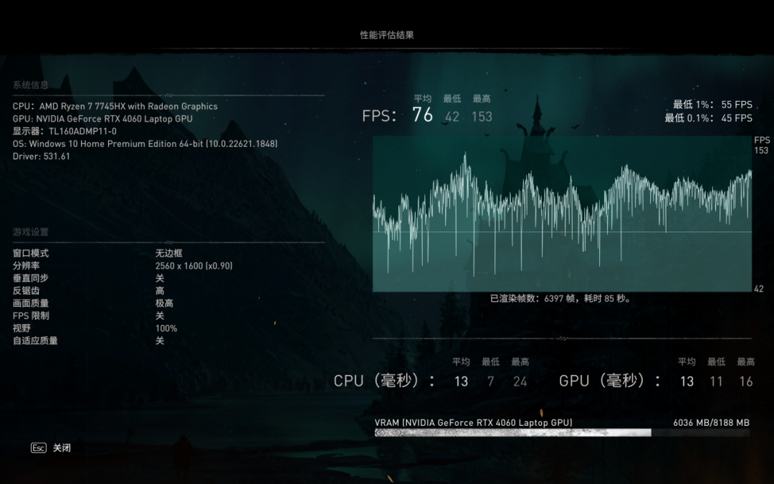Click the 100% field of view value
This screenshot has height=484, width=774.
click(166, 328)
